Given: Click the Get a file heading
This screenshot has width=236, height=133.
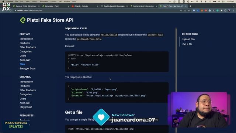Looking at the screenshot, I should point(74,112).
